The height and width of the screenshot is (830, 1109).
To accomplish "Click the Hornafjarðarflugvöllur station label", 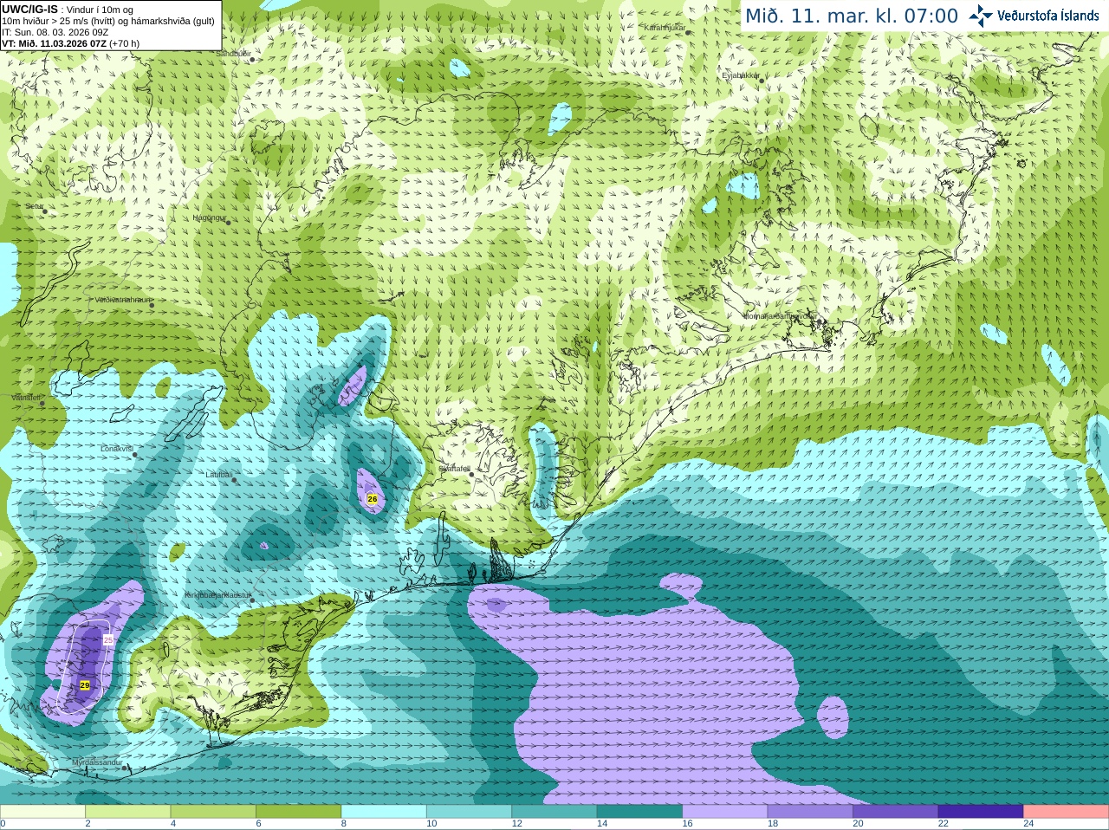I will [780, 316].
